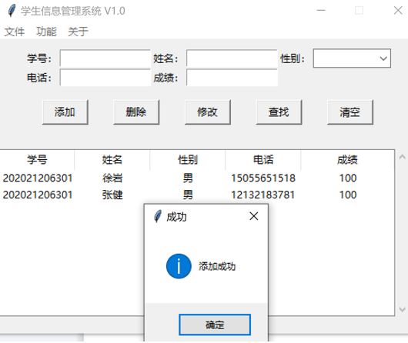Expand the 性别 combo box arrow
Screen dimensions: 408x343
pyautogui.click(x=383, y=58)
